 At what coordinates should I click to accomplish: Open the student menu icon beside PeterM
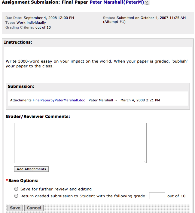click(x=147, y=3)
